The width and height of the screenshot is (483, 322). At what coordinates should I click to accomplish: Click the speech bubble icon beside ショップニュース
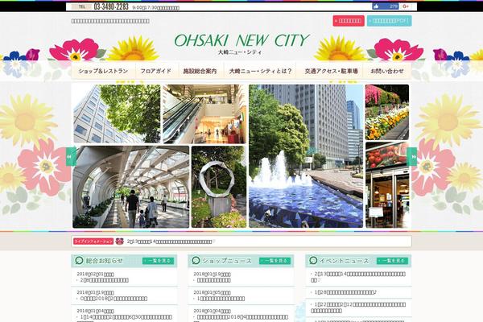click(196, 260)
